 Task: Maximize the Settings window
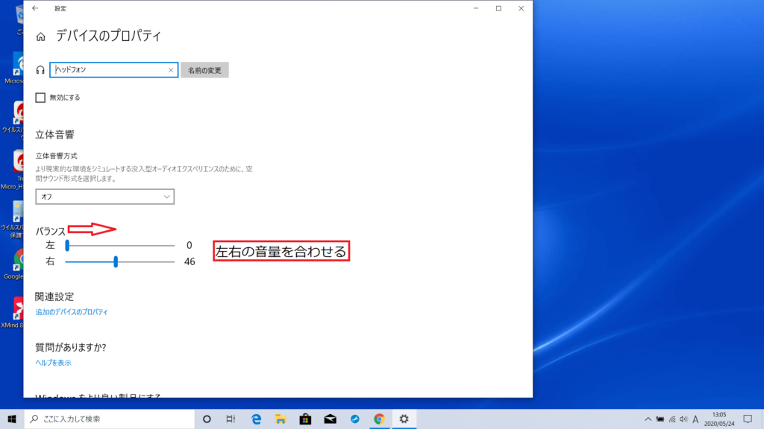[498, 8]
